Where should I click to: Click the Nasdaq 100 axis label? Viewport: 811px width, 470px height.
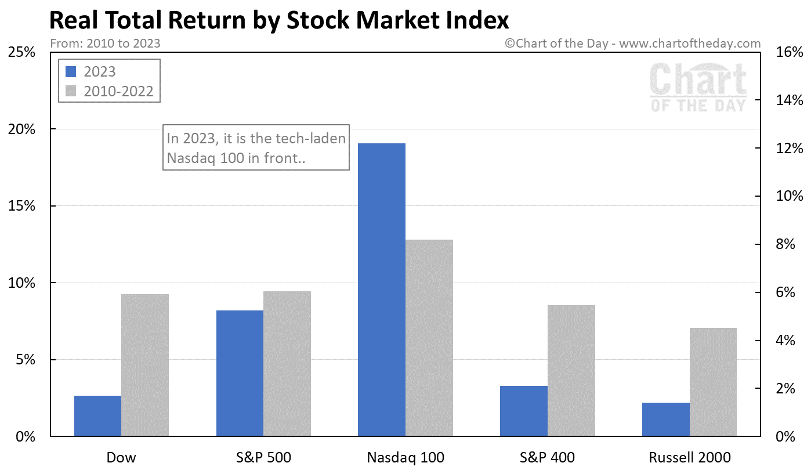(405, 457)
